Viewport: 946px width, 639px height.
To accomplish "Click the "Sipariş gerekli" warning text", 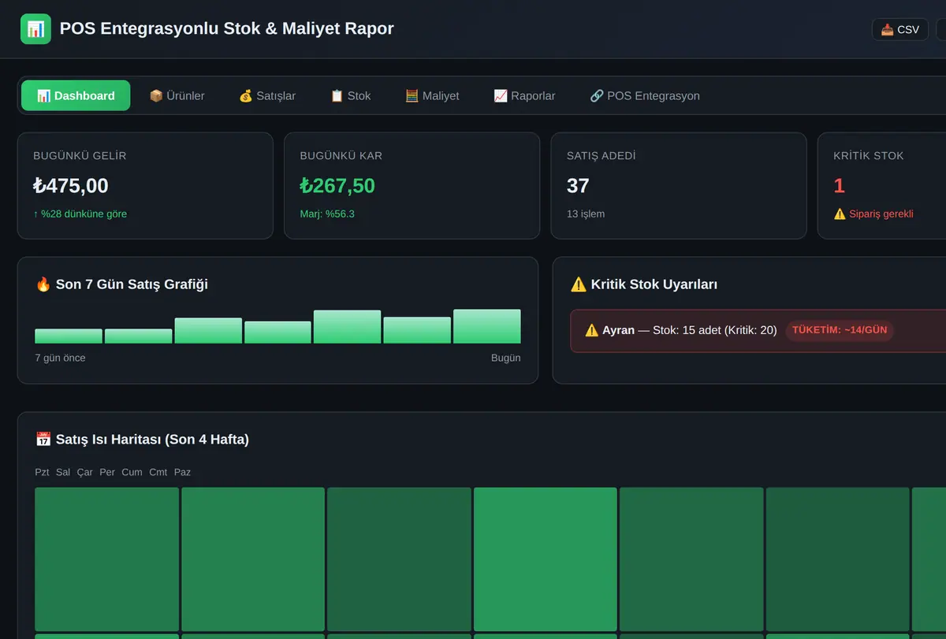I will [x=873, y=214].
